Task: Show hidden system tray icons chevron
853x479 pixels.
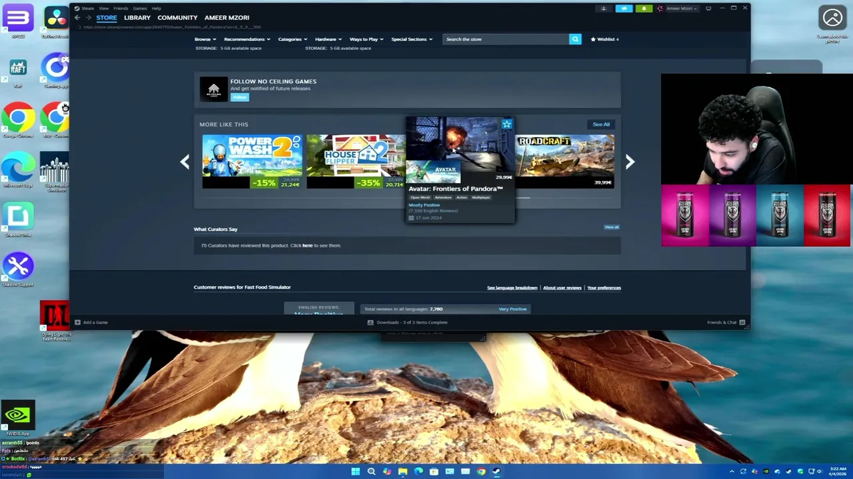Action: click(x=732, y=472)
